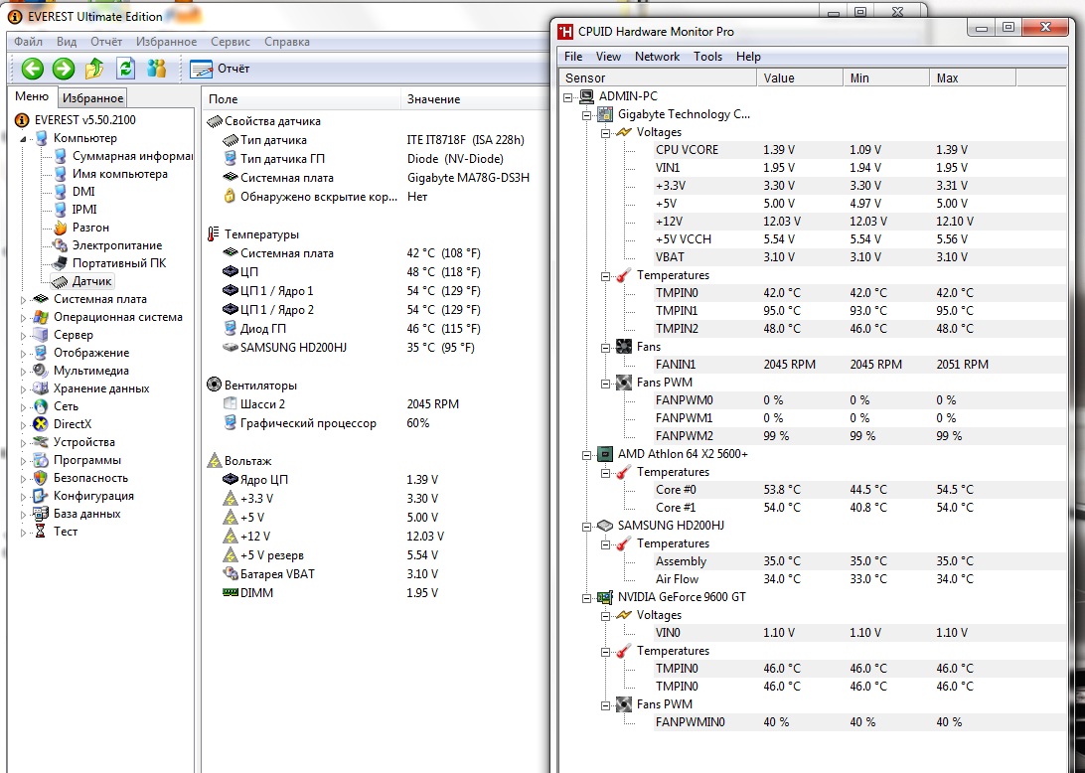
Task: Click the Программы icon in tree
Action: [x=41, y=460]
